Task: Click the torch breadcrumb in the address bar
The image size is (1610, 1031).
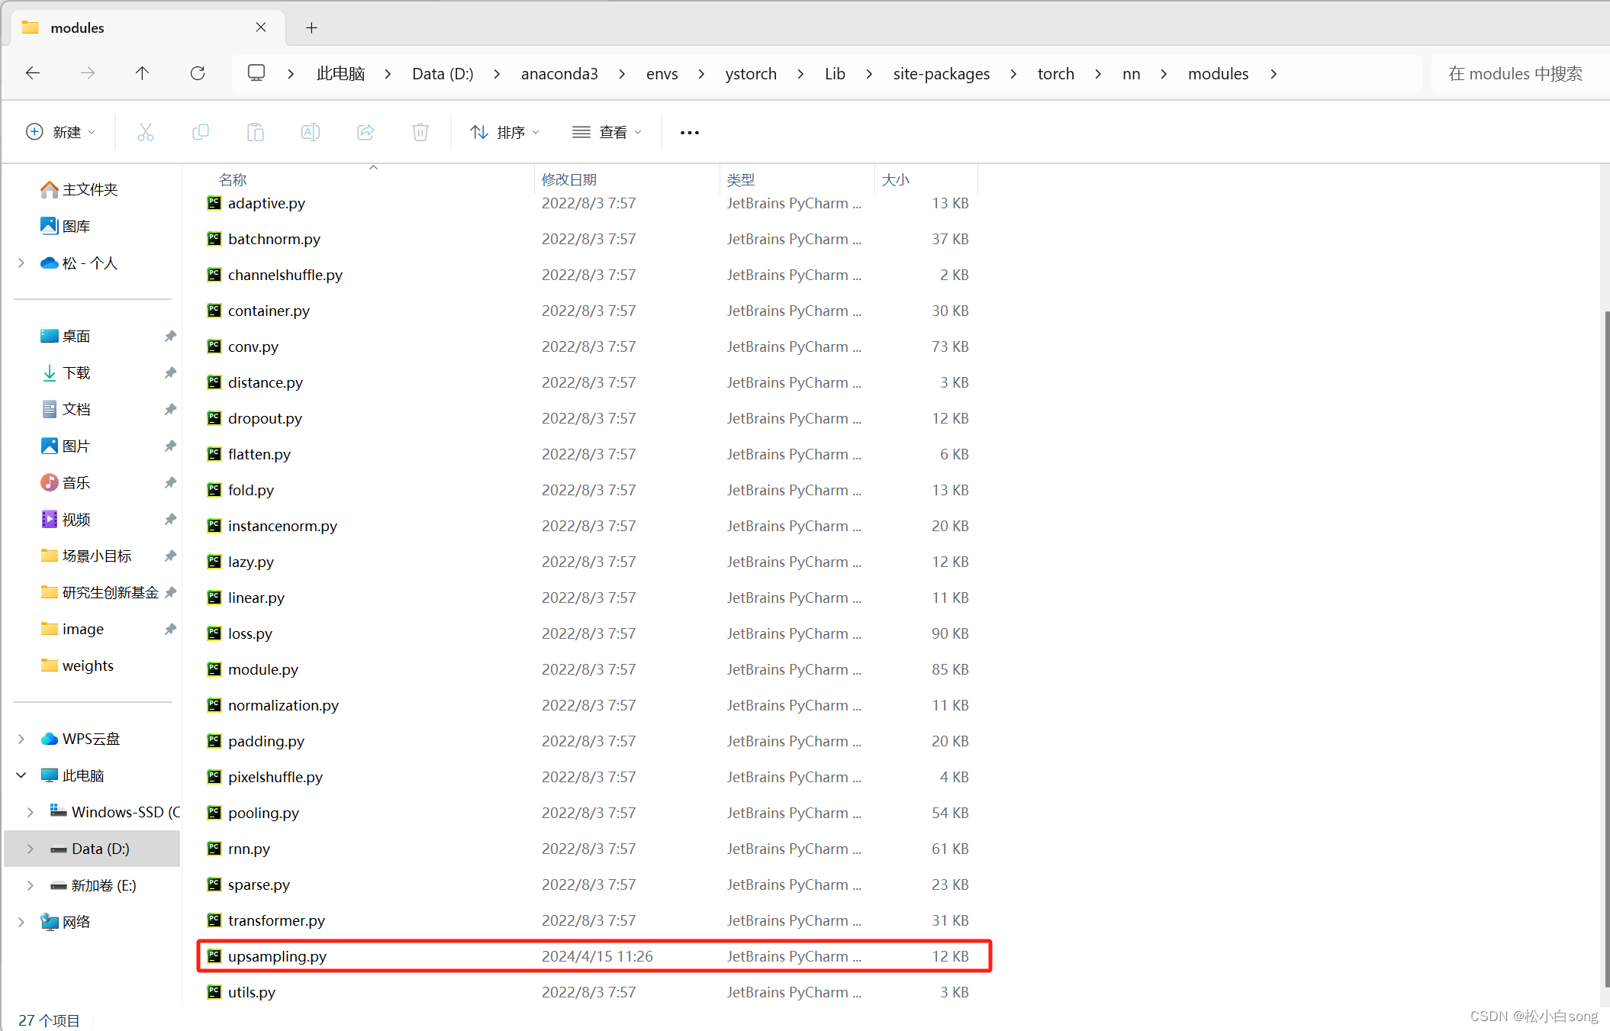Action: (x=1055, y=73)
